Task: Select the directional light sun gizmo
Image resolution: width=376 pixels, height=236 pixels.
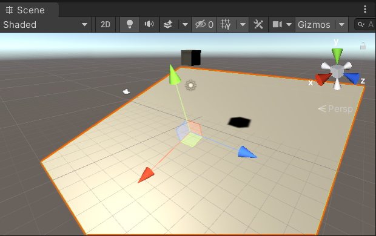Action: 191,85
